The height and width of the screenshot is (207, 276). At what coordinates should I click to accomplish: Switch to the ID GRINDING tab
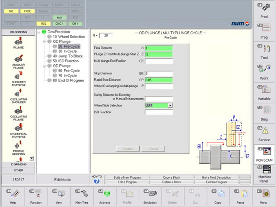pos(18,165)
